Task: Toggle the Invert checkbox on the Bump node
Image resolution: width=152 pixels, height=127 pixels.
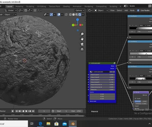Action: coord(136,99)
